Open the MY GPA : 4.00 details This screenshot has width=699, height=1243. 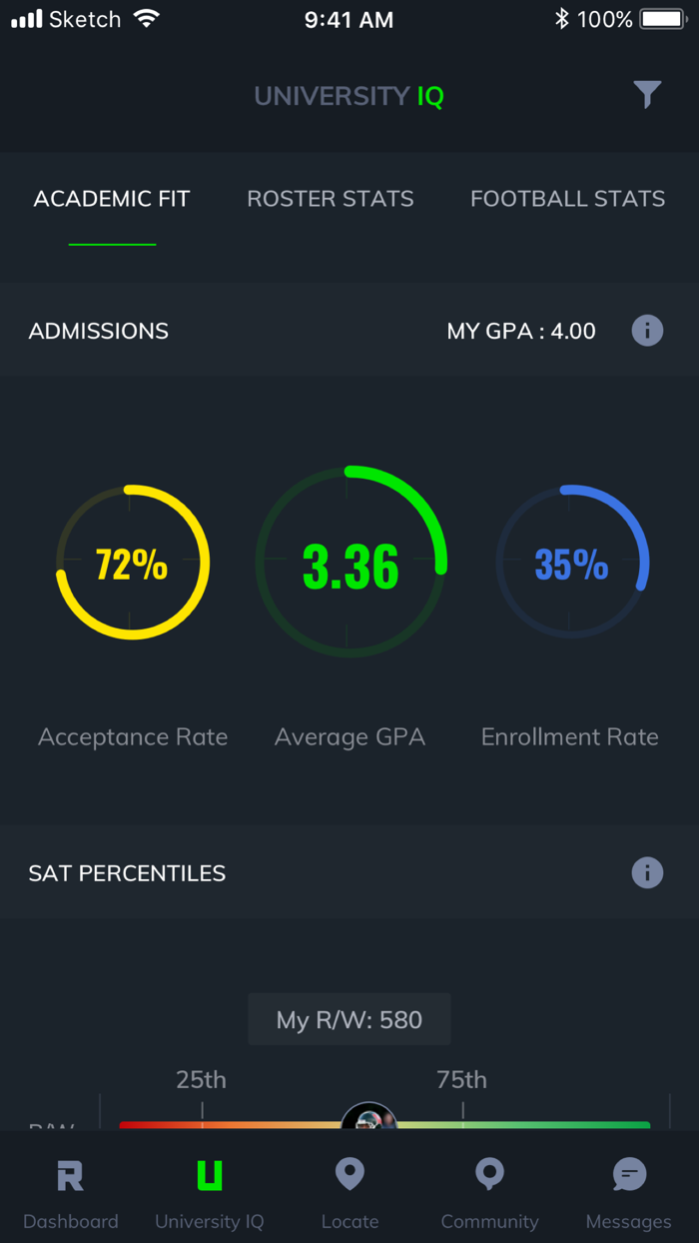click(x=520, y=331)
